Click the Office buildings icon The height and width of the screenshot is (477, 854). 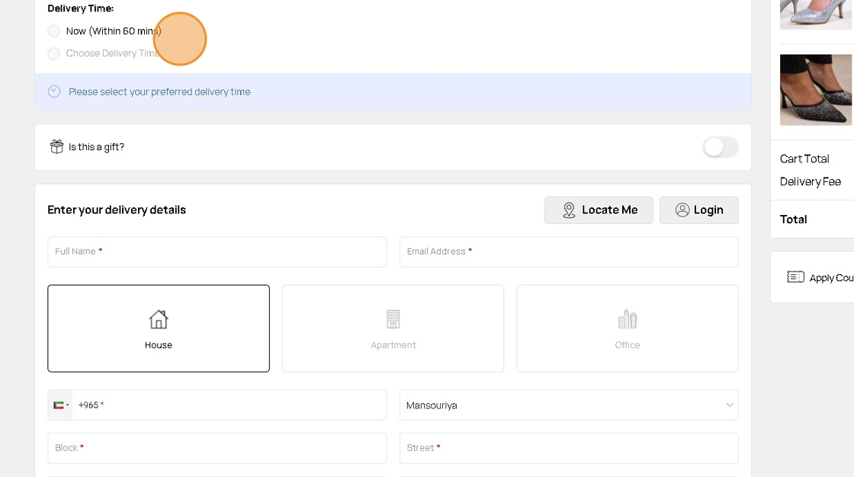coord(628,319)
